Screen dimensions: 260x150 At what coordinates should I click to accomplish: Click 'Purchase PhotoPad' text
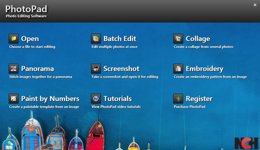pos(190,107)
